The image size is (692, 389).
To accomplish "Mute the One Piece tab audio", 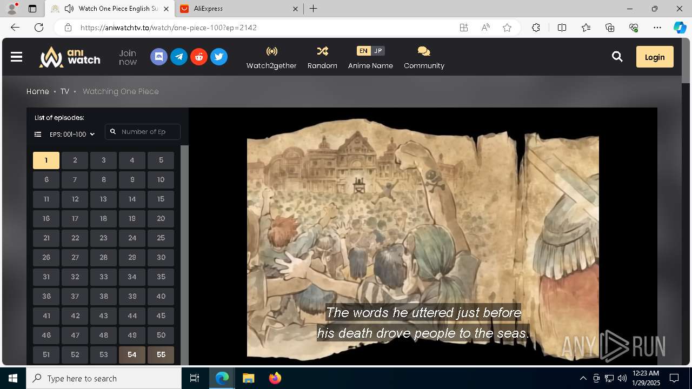I will point(69,9).
